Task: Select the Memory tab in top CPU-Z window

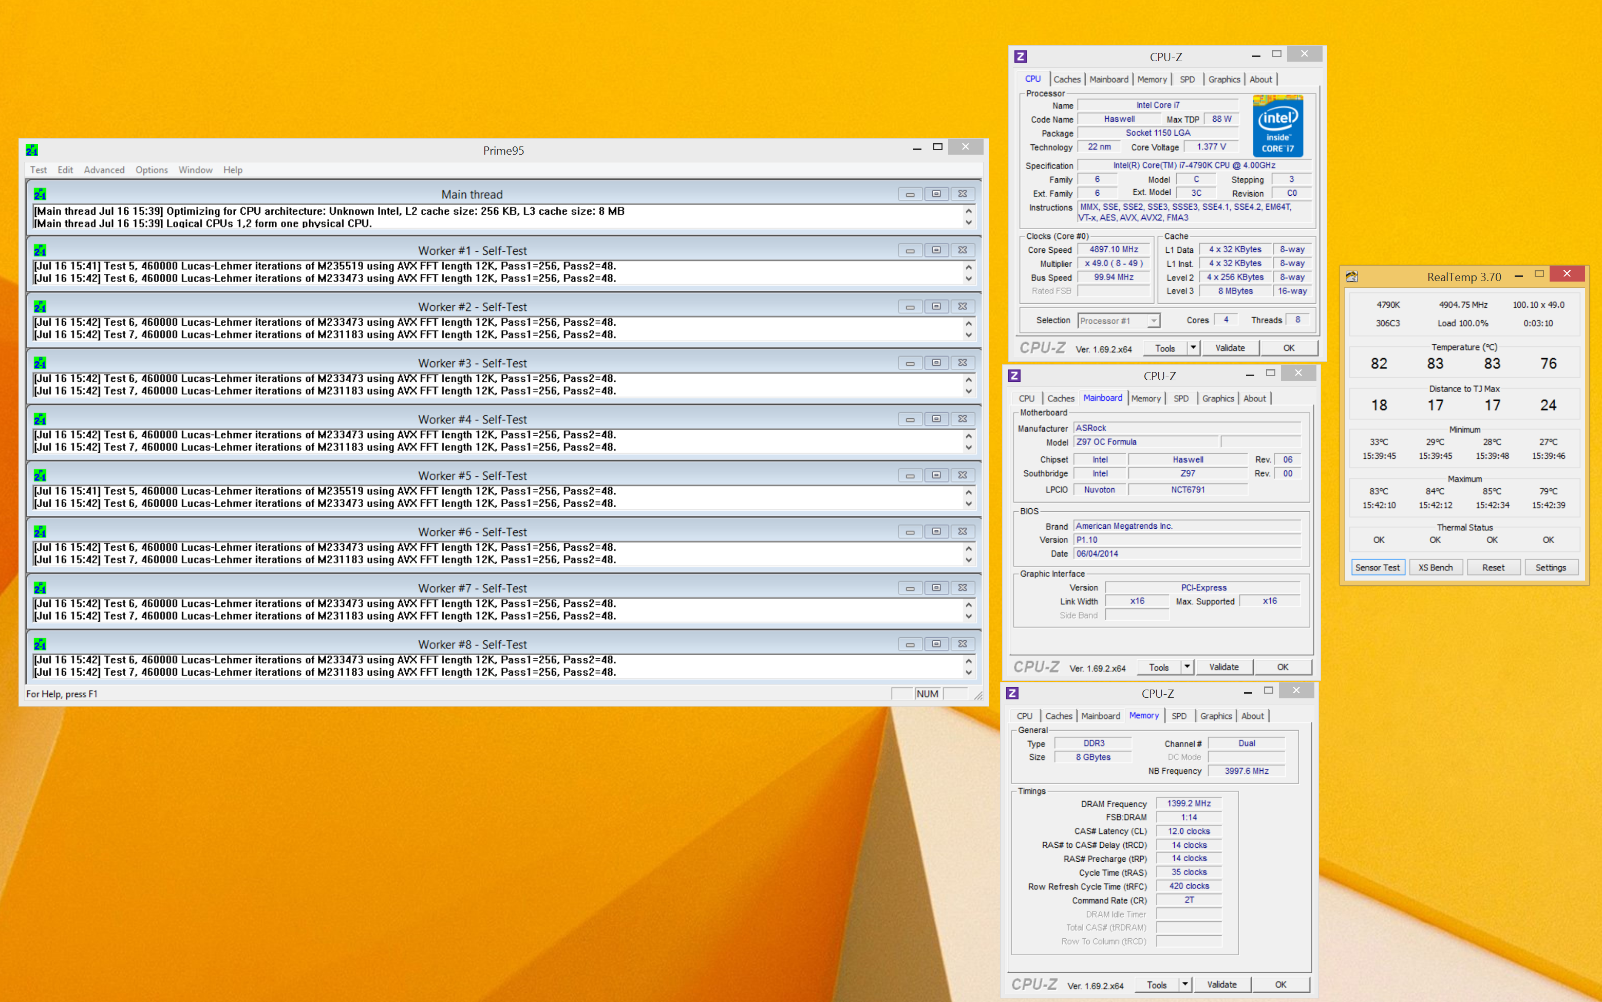Action: 1152,80
